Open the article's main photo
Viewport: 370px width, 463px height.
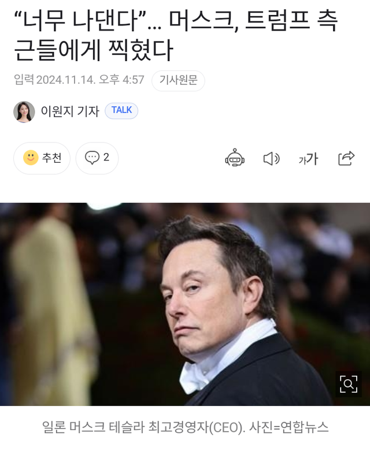click(x=185, y=304)
